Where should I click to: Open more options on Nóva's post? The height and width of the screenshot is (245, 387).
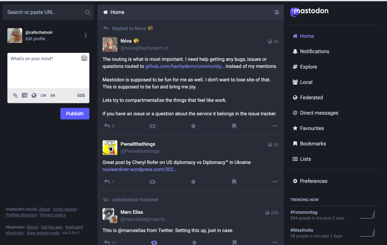pos(275,126)
